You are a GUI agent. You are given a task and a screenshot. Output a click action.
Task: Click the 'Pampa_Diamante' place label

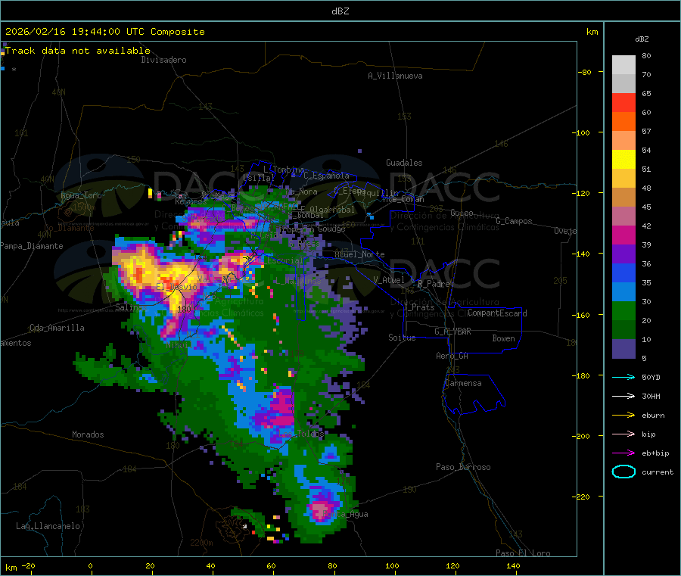point(31,246)
